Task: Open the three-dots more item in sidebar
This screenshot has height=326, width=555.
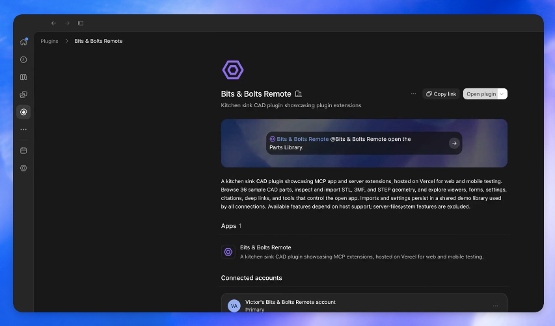Action: click(23, 130)
